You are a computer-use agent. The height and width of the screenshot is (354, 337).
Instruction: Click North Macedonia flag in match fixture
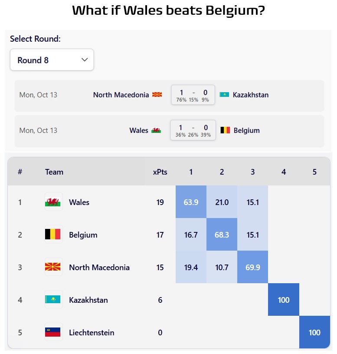click(157, 95)
